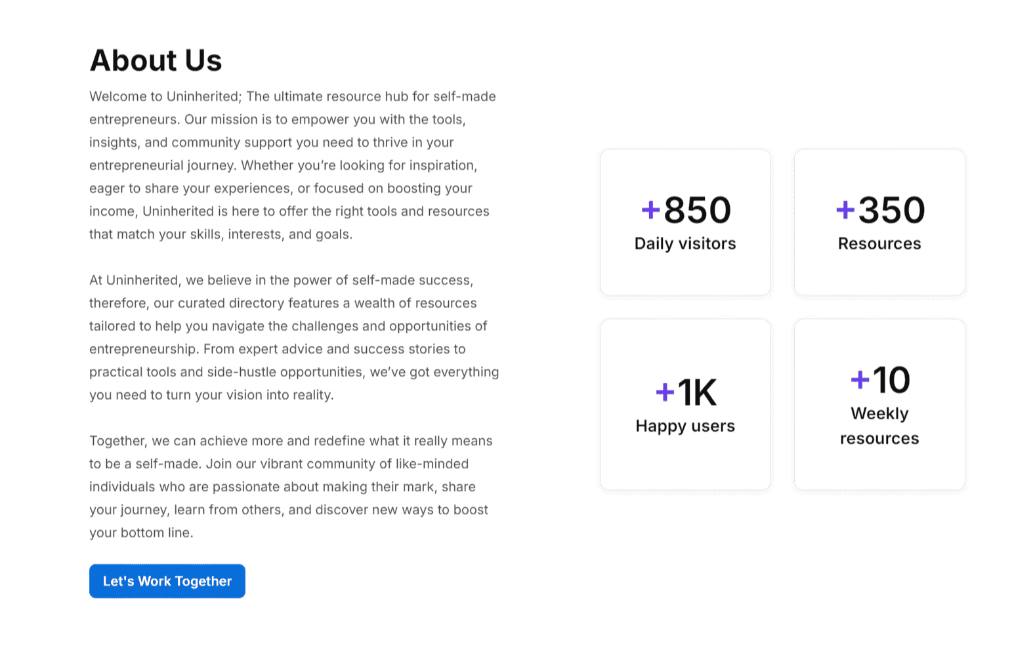Click the purple plus beside 10
Screen dimensions: 1033x656
[860, 379]
